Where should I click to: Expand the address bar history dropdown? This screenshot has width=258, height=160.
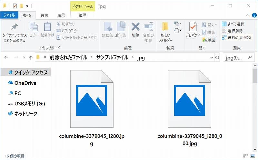pyautogui.click(x=210, y=58)
